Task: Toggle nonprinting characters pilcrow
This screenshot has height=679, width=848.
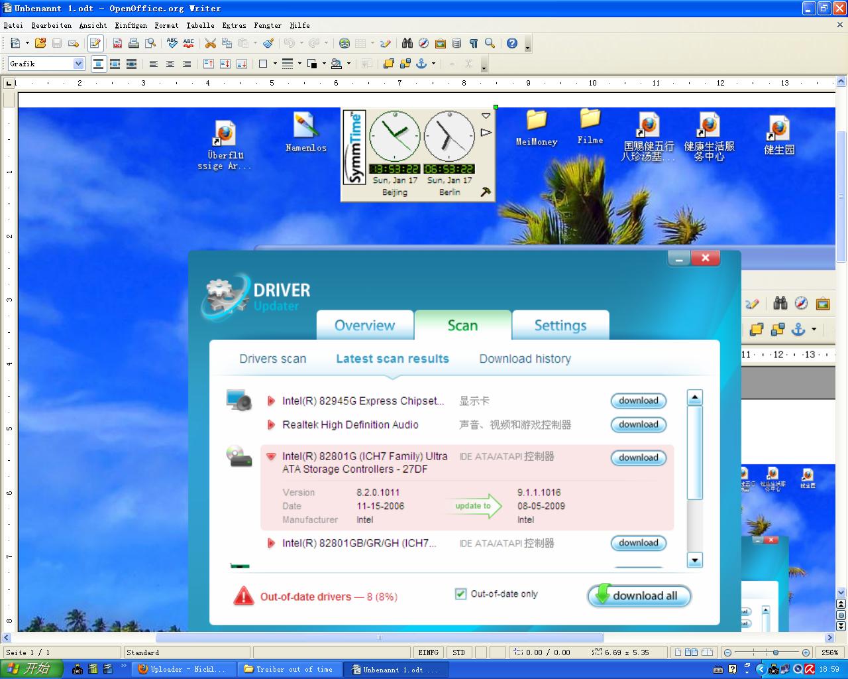Action: point(474,43)
